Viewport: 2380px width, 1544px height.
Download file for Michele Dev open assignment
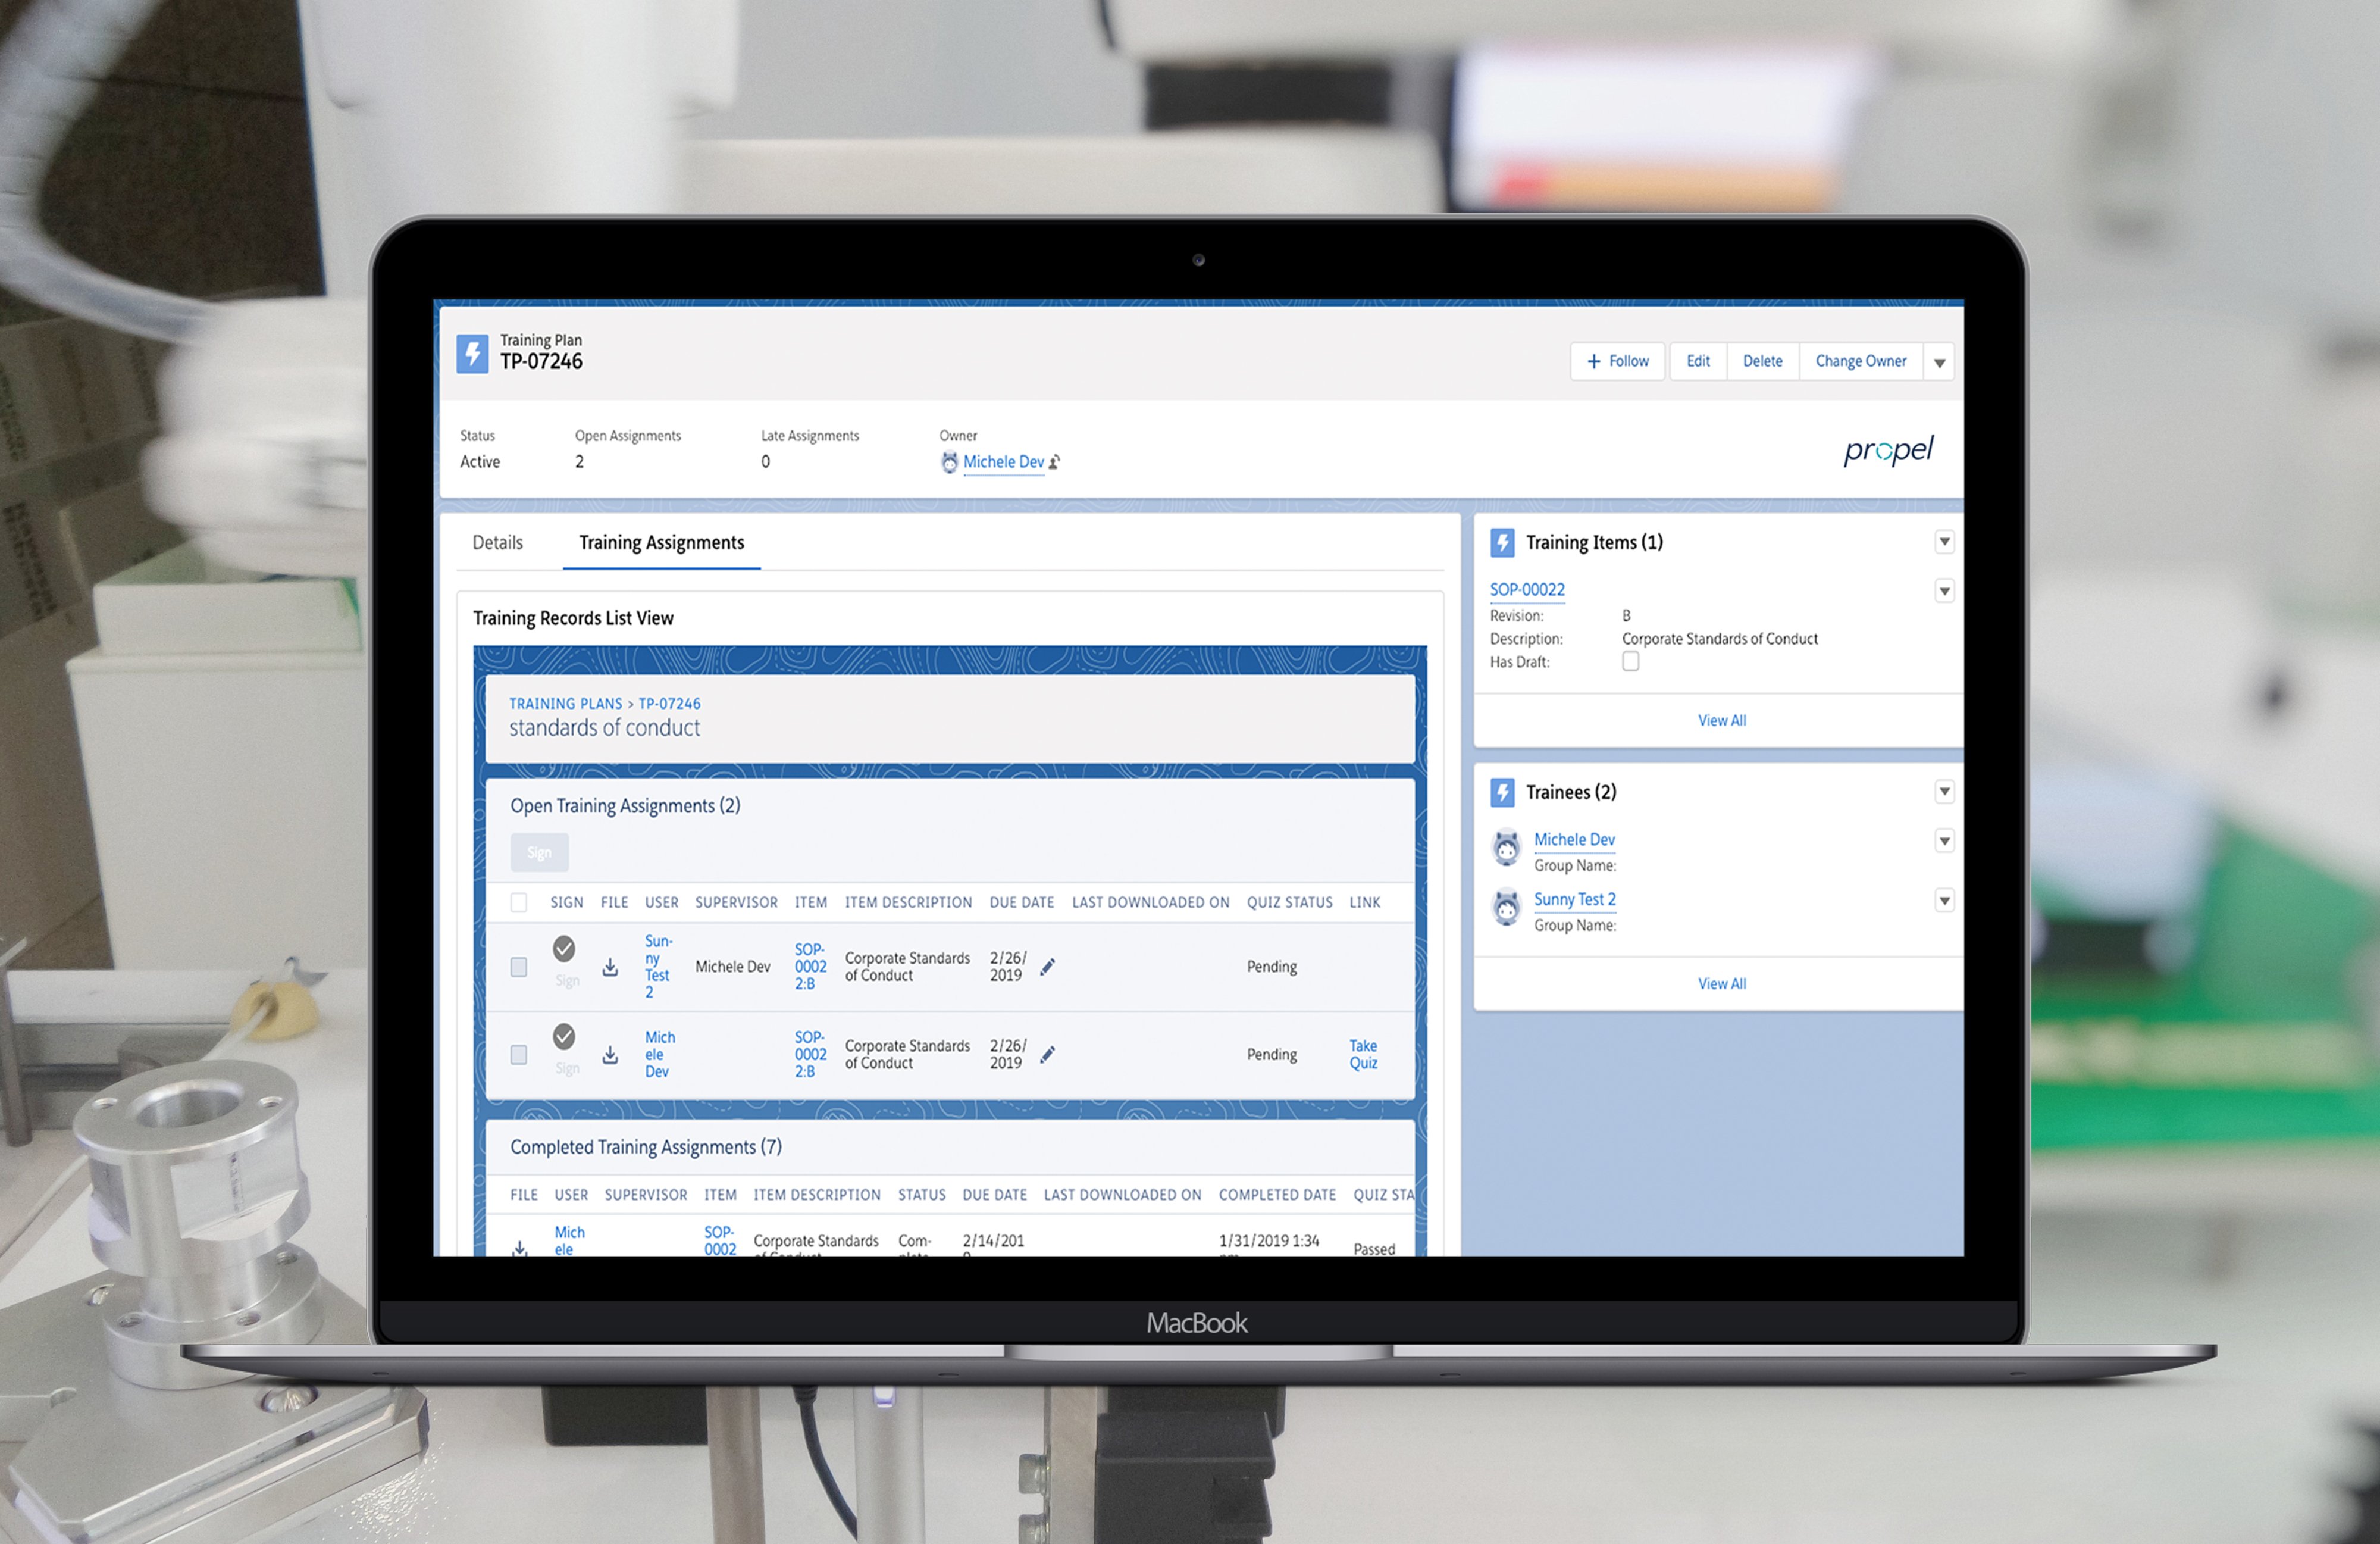click(x=610, y=1055)
